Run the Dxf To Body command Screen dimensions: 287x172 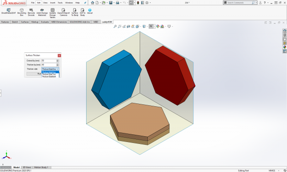click(x=83, y=12)
